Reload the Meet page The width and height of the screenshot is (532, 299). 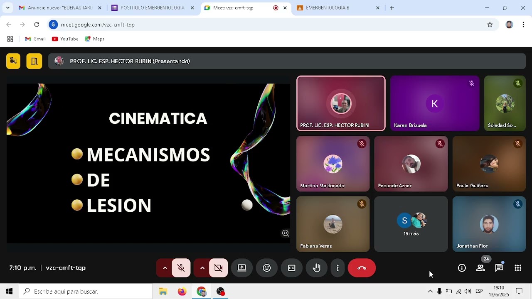[37, 25]
